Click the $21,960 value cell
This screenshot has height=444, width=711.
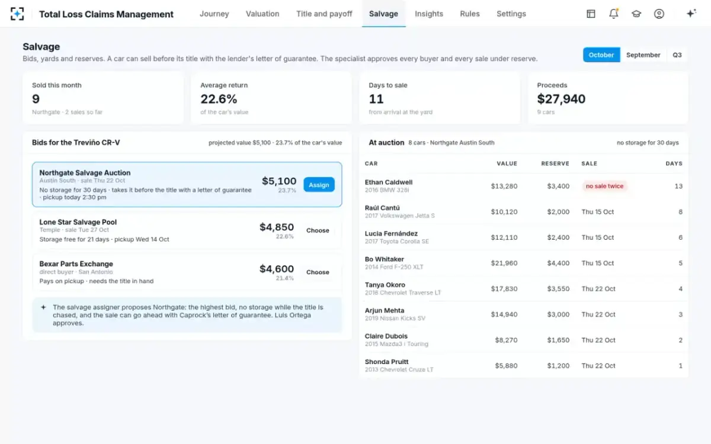pyautogui.click(x=504, y=263)
